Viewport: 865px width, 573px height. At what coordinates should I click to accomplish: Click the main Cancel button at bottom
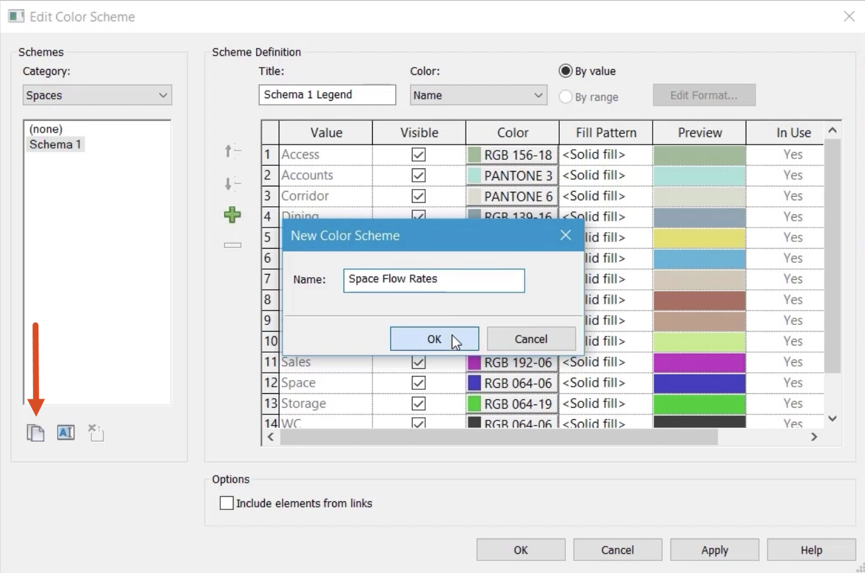618,550
